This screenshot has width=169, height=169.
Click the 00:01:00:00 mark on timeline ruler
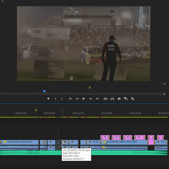click(49, 113)
